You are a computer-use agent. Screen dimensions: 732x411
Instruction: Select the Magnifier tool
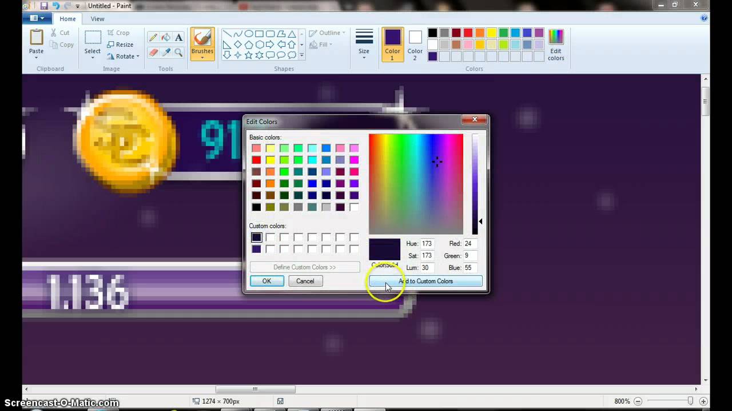178,52
